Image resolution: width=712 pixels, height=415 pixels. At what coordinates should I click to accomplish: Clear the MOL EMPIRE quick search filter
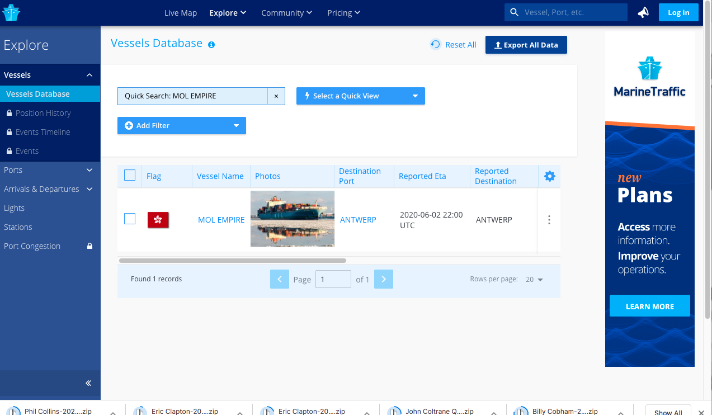click(x=276, y=96)
